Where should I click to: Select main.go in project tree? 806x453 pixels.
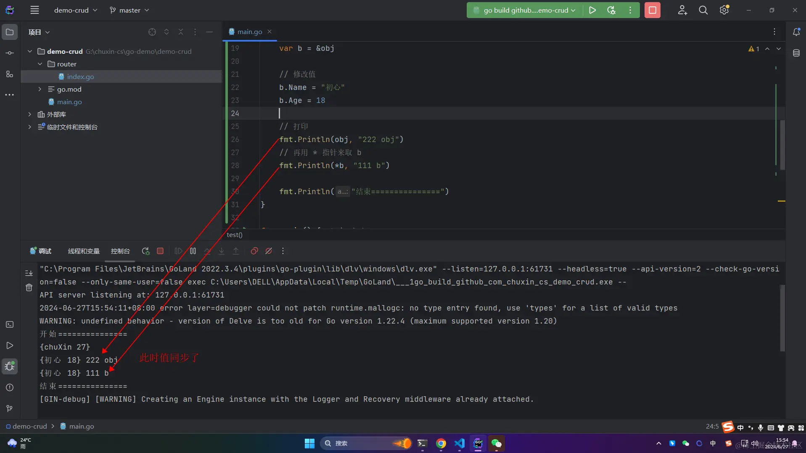click(x=69, y=102)
